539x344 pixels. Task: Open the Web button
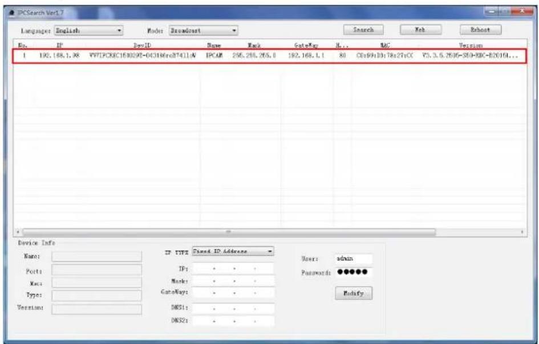(x=420, y=30)
